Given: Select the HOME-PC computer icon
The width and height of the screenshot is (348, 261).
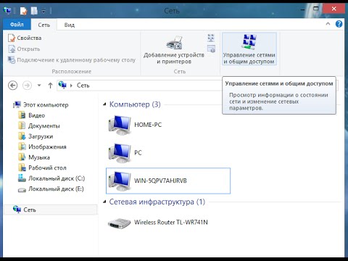Looking at the screenshot, I should 120,125.
